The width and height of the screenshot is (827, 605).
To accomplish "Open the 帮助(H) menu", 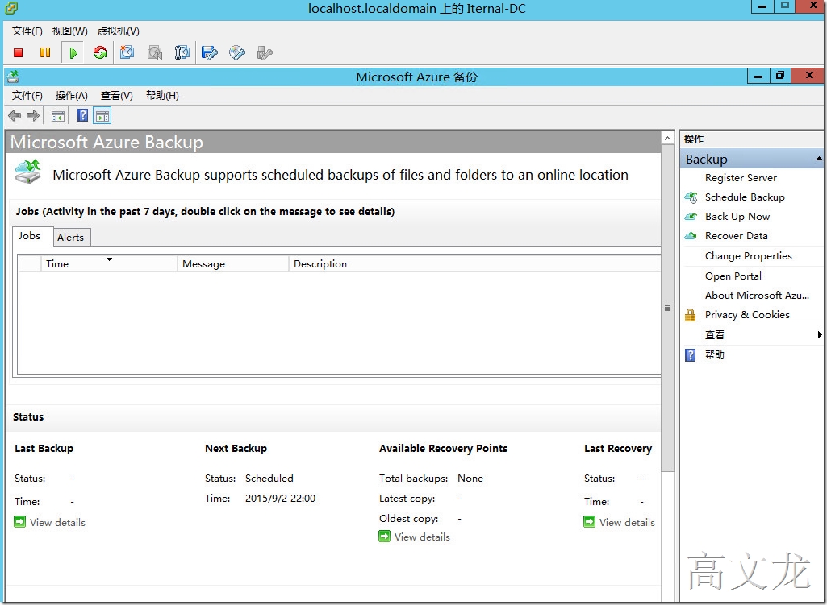I will (x=162, y=95).
